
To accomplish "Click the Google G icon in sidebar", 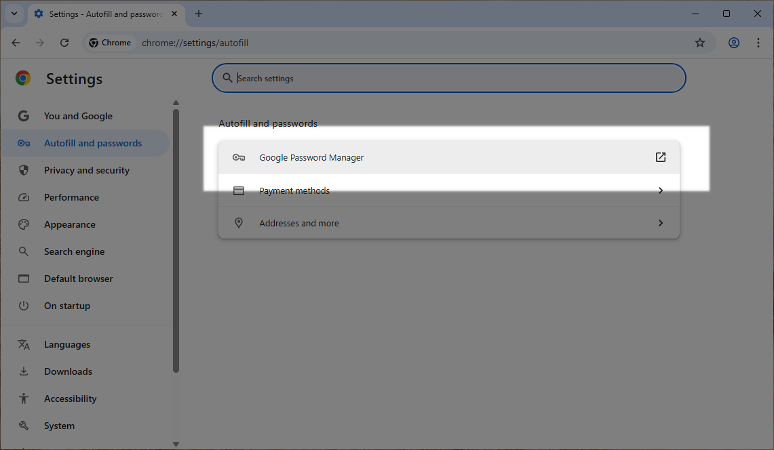I will [x=23, y=116].
